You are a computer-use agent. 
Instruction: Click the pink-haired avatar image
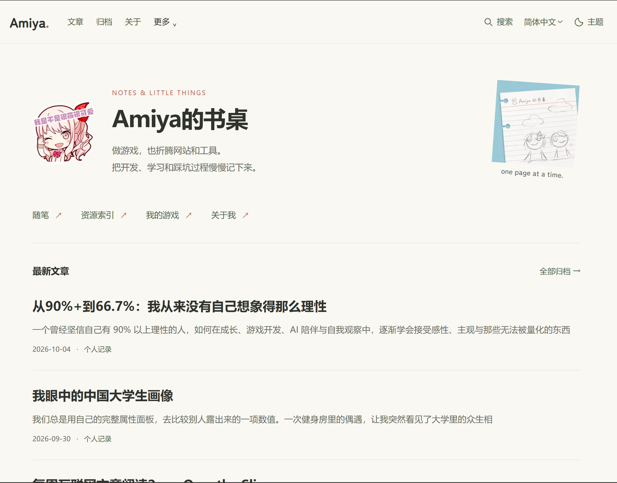[64, 132]
